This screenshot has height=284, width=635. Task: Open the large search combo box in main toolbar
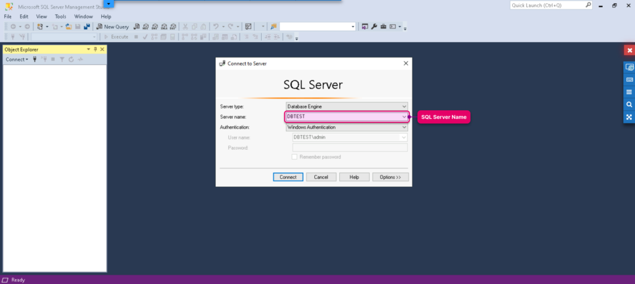click(317, 27)
